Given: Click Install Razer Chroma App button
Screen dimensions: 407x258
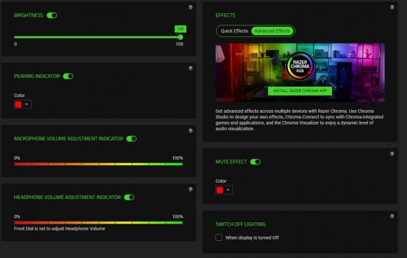Looking at the screenshot, I should [300, 91].
